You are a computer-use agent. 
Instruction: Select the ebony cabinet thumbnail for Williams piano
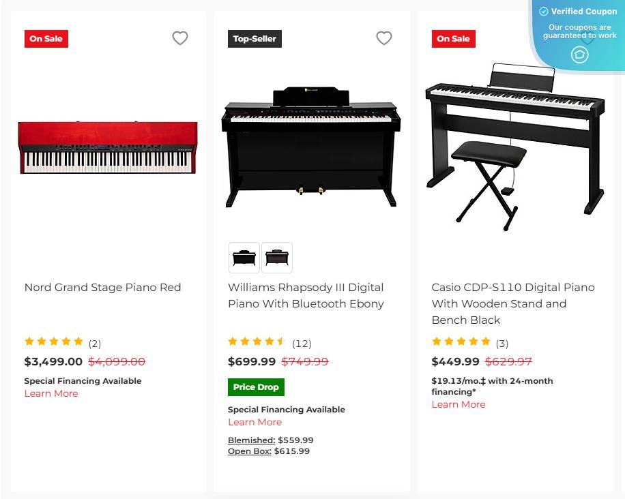pos(244,258)
